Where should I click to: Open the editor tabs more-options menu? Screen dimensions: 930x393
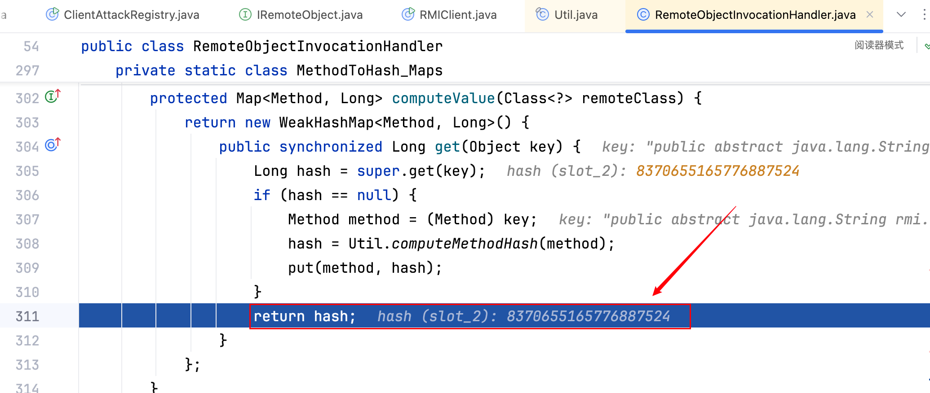(x=924, y=15)
